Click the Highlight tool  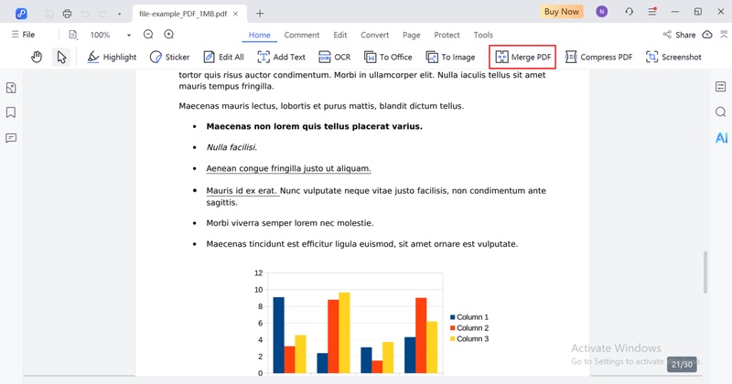click(x=112, y=57)
